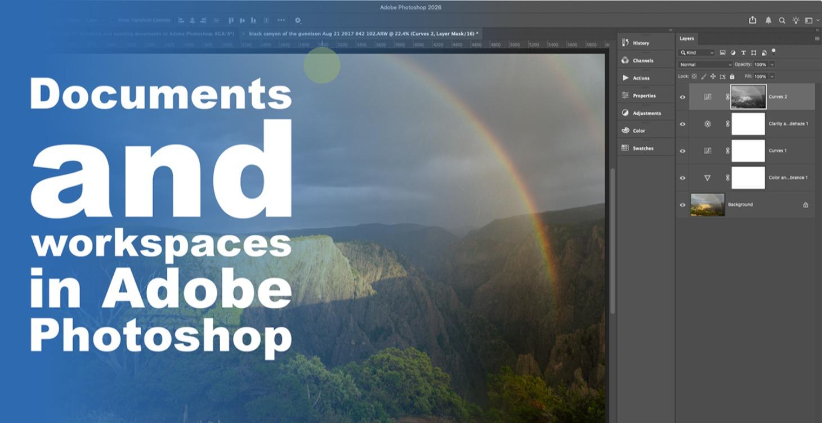Toggle Curves 2 mask link icon
Image resolution: width=822 pixels, height=423 pixels.
pos(727,97)
